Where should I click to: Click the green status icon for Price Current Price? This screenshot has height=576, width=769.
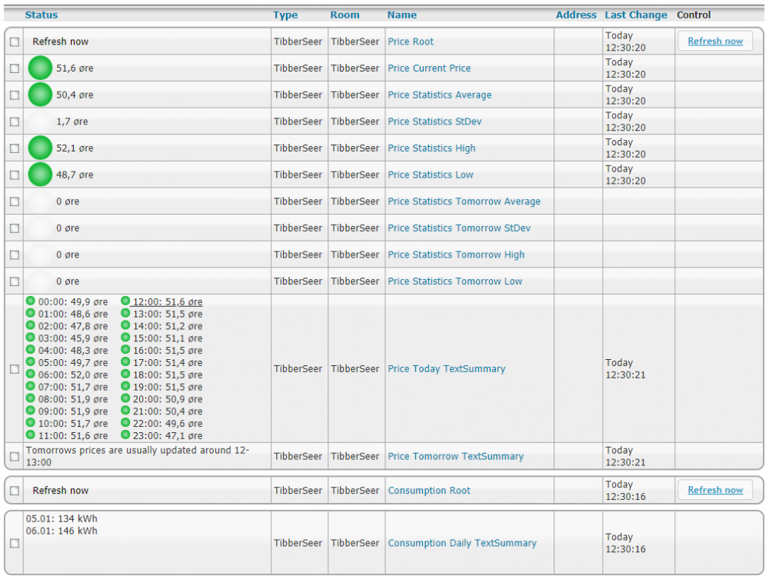(40, 68)
